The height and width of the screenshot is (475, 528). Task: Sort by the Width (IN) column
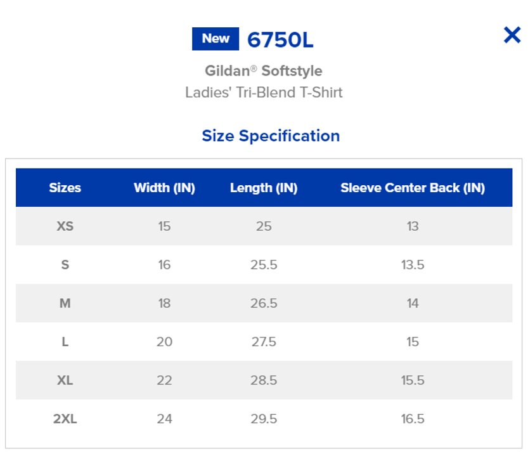coord(164,188)
